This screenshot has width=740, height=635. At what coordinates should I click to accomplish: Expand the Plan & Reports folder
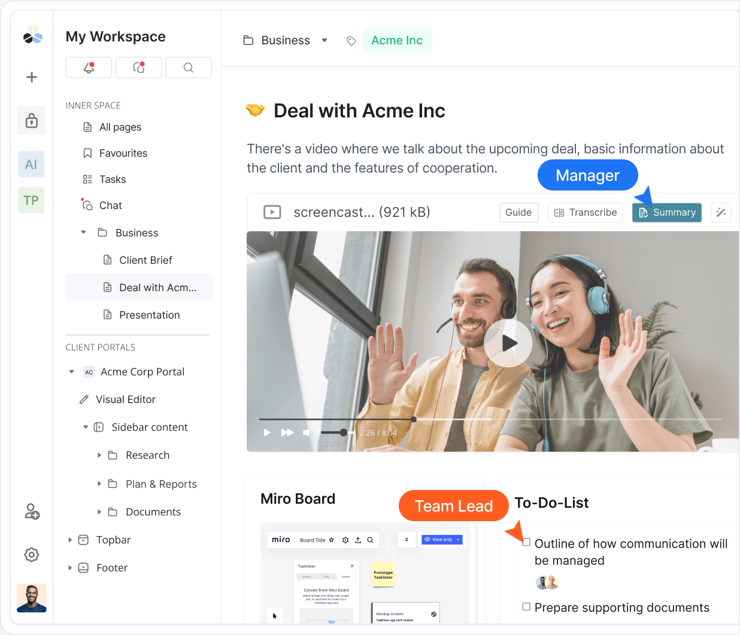[x=99, y=483]
